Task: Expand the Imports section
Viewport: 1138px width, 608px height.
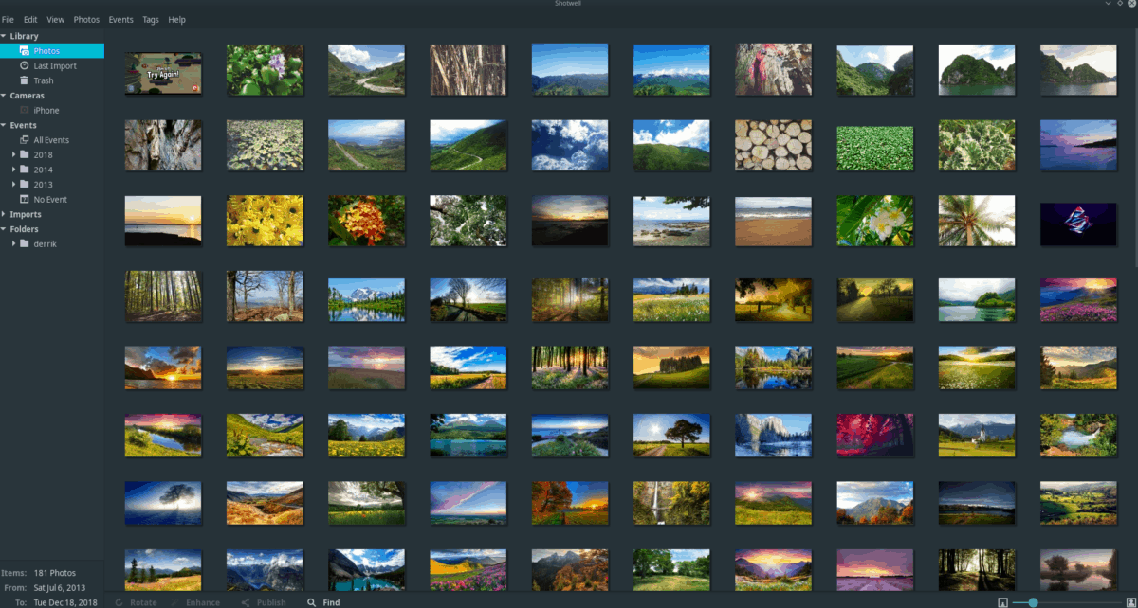Action: point(4,214)
